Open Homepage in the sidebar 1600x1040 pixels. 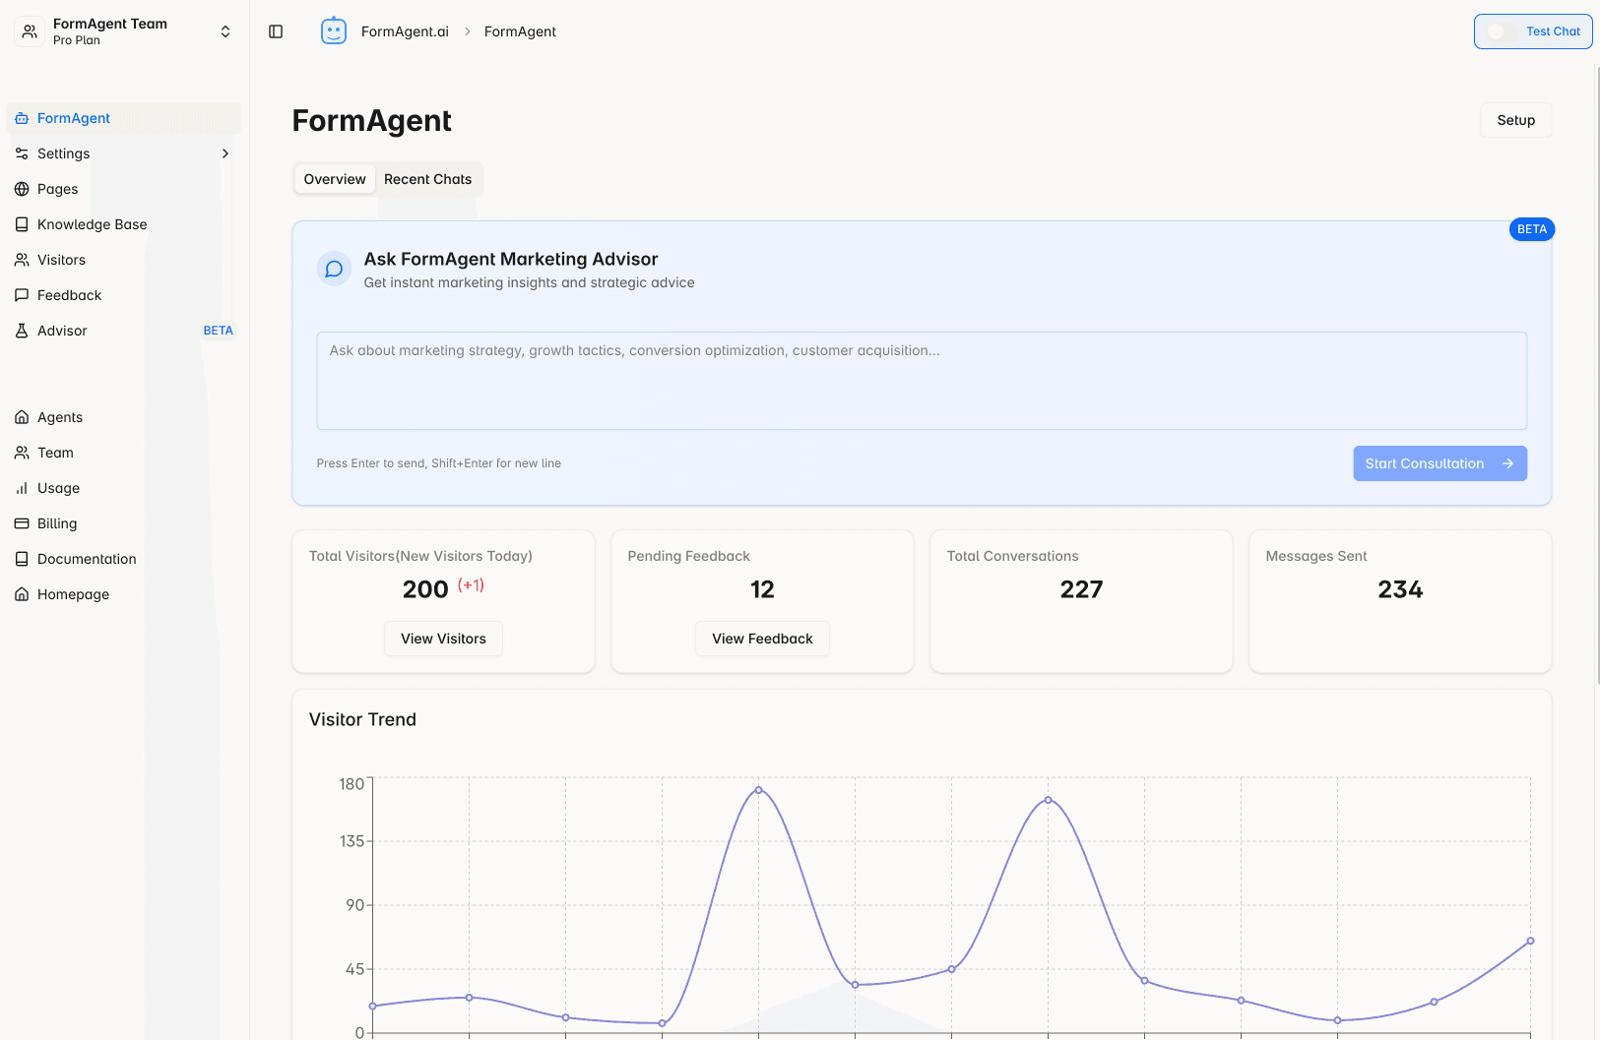(124, 594)
